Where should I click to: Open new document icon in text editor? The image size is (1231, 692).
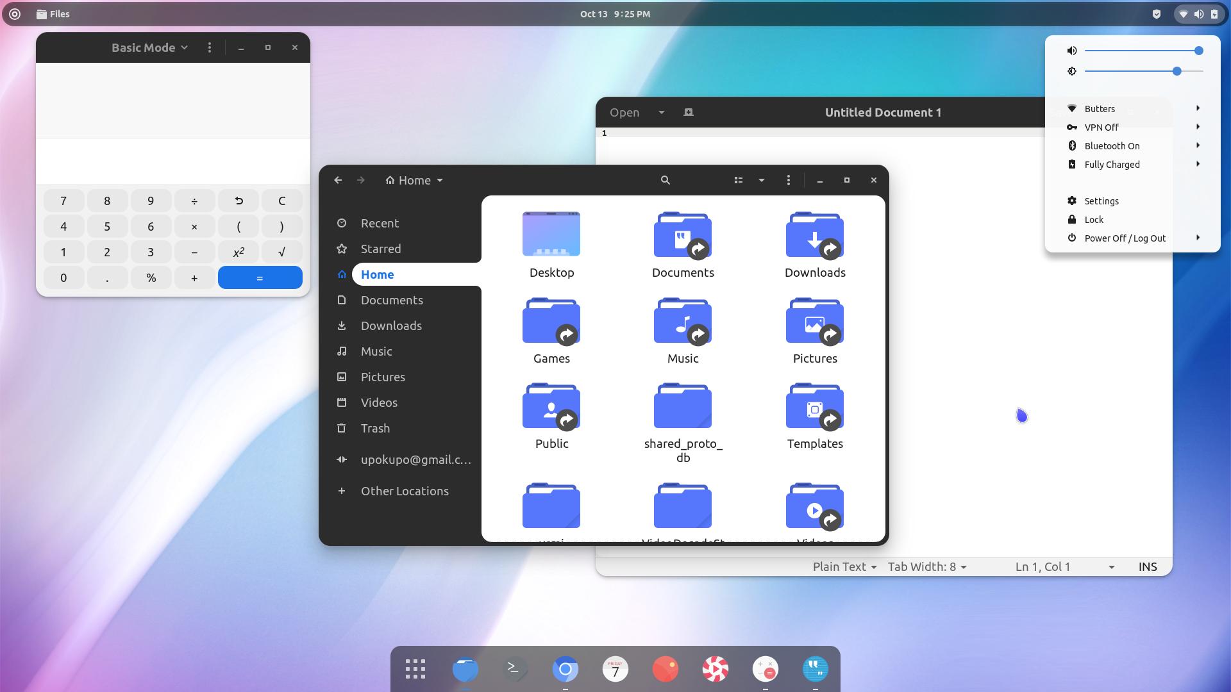click(689, 113)
